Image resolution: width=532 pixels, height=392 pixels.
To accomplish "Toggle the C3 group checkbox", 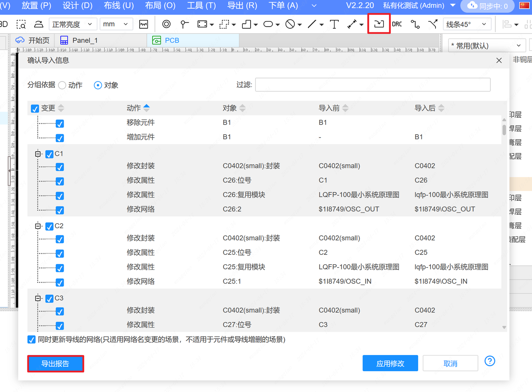I will coord(49,299).
